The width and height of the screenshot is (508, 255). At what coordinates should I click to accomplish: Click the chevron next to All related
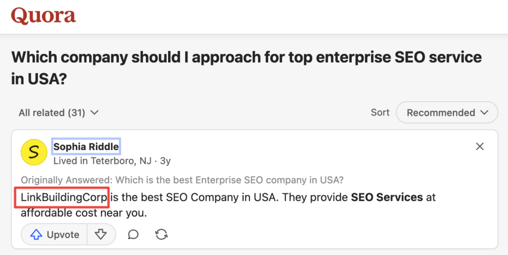point(94,113)
